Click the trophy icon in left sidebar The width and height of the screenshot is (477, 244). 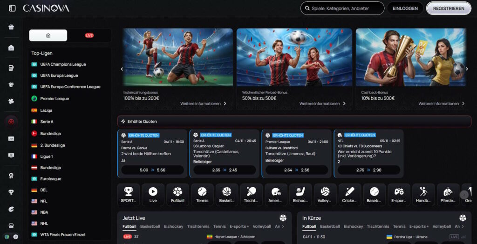(x=11, y=192)
